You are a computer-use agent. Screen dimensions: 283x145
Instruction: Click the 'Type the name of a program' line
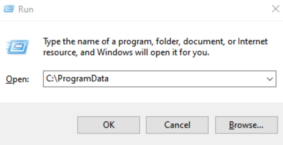155,41
